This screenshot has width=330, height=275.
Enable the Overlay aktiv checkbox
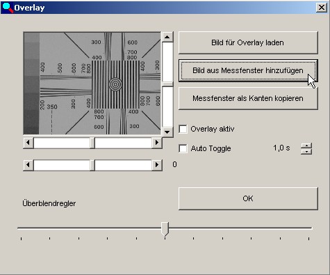(183, 129)
